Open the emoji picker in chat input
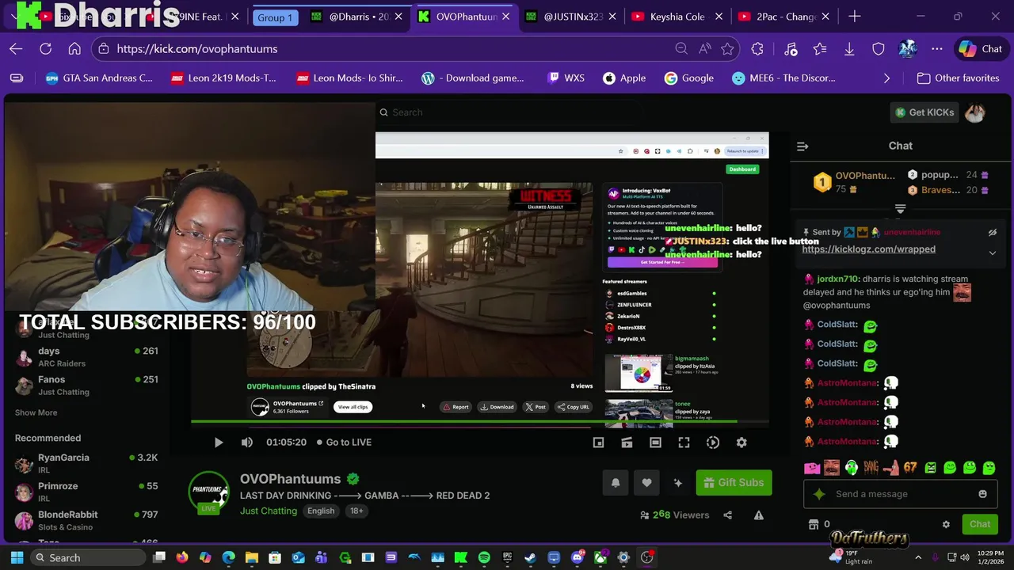Image resolution: width=1014 pixels, height=570 pixels. click(982, 494)
